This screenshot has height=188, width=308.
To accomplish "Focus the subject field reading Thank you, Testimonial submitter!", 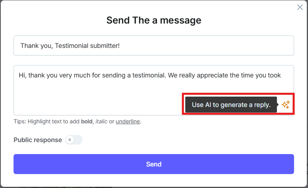I will (x=154, y=46).
